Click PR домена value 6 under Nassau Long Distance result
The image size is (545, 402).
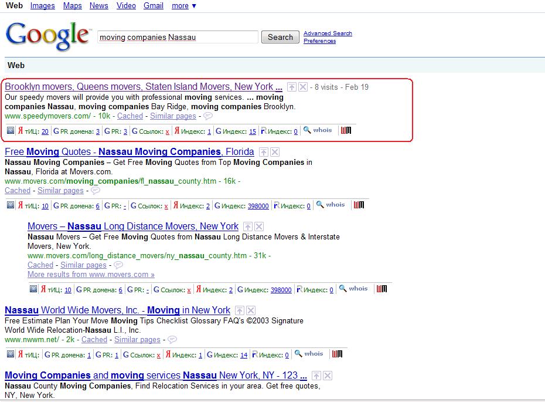click(x=121, y=290)
